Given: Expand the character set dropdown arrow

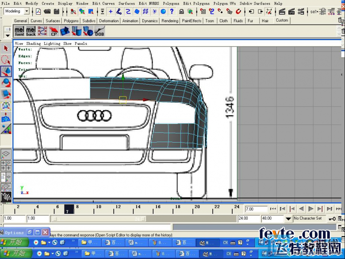Looking at the screenshot, I should click(288, 219).
